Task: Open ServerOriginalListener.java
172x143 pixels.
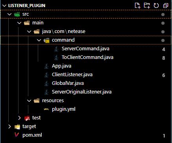Action: click(82, 92)
